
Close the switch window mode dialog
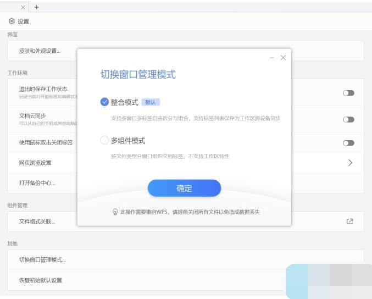(x=283, y=58)
